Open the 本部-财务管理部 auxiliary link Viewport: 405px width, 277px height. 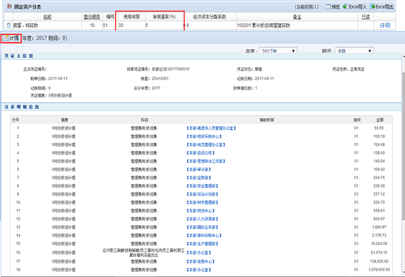click(203, 203)
